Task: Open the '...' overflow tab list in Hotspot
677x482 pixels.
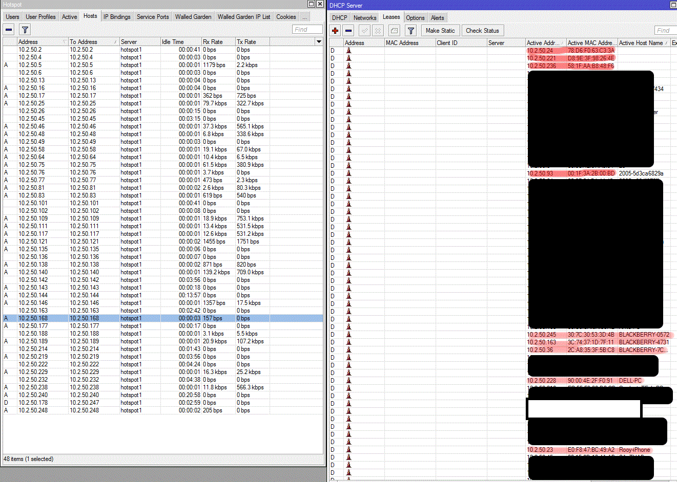Action: [x=304, y=17]
